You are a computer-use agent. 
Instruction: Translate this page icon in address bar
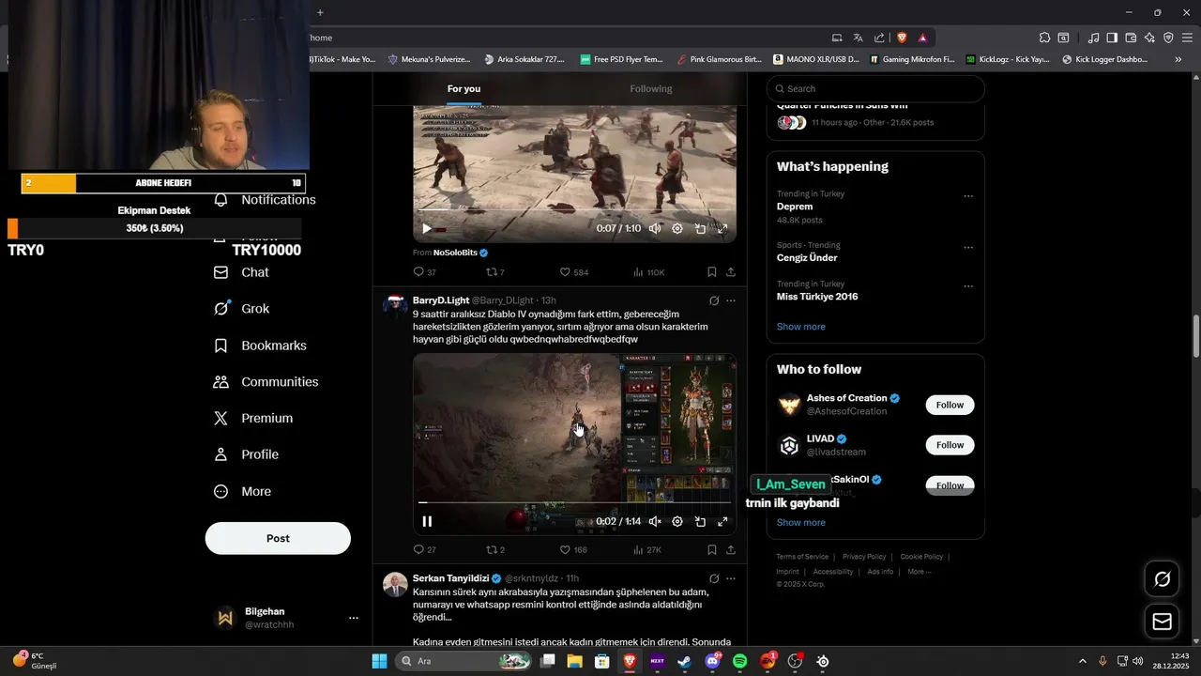[858, 38]
